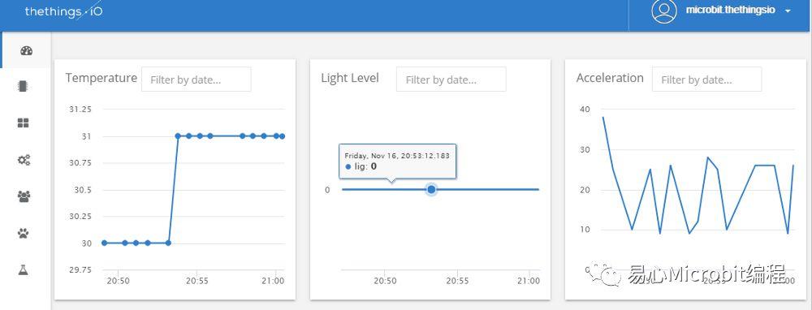Focus the Temperature filter by date field
812x310 pixels.
point(197,80)
